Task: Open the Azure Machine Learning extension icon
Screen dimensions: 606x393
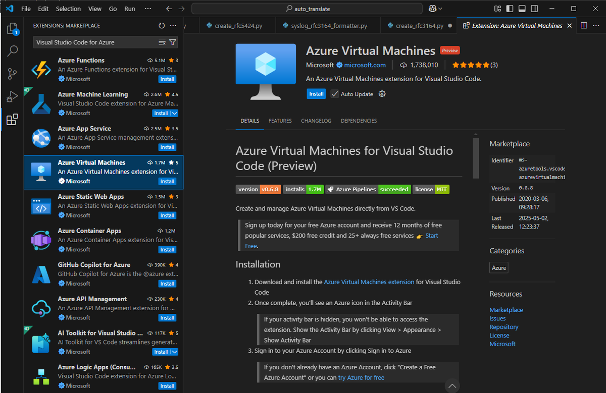Action: point(41,104)
